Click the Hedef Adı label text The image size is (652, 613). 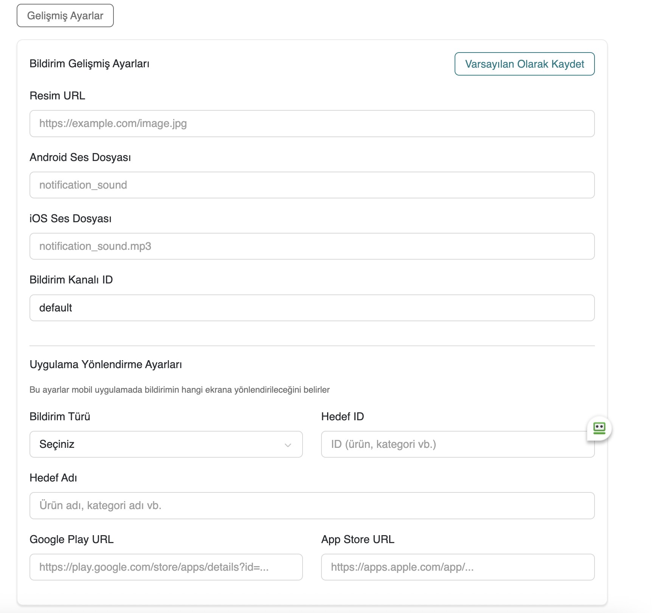[53, 478]
